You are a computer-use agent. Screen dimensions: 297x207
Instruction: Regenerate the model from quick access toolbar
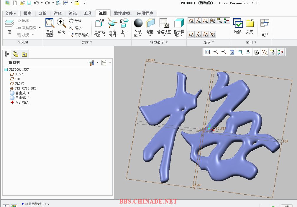click(58, 3)
